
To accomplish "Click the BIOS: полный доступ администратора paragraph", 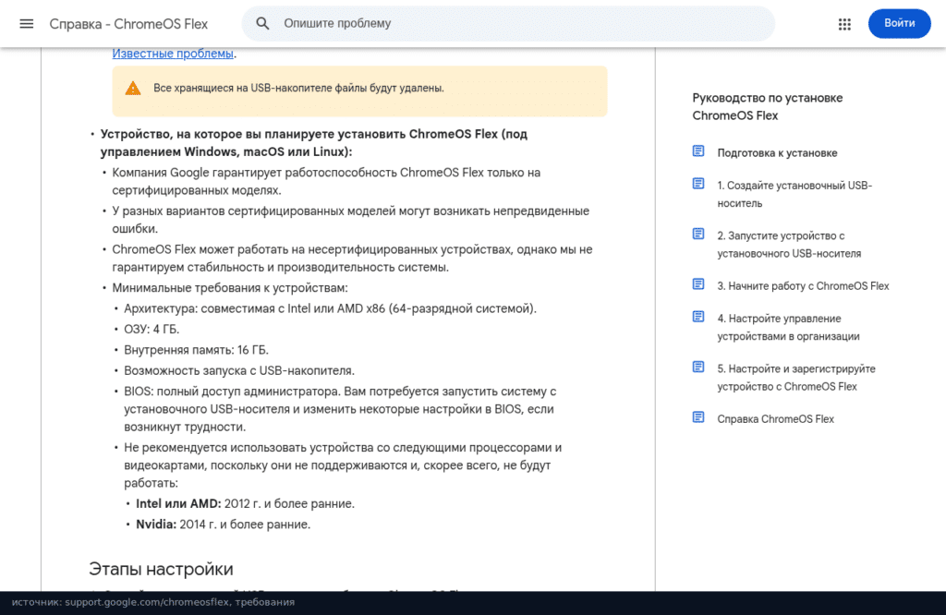I will [340, 409].
